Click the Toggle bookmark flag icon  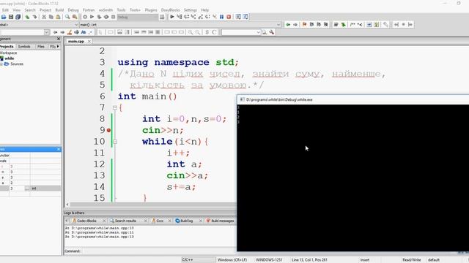click(x=305, y=24)
